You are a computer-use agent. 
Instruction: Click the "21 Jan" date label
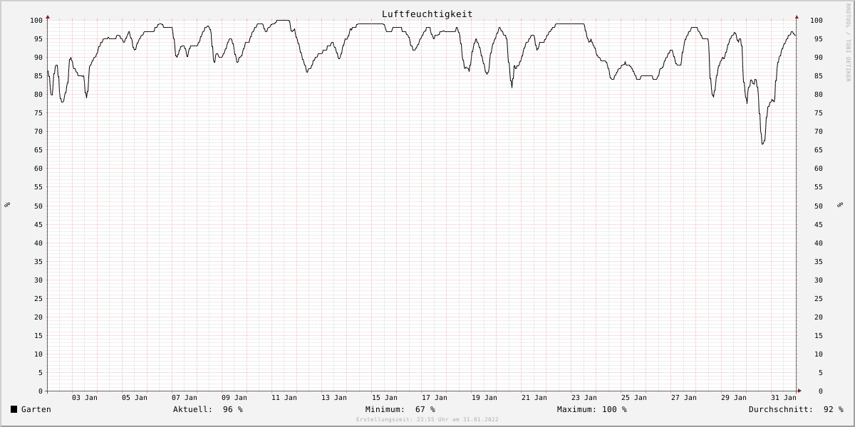tap(534, 398)
